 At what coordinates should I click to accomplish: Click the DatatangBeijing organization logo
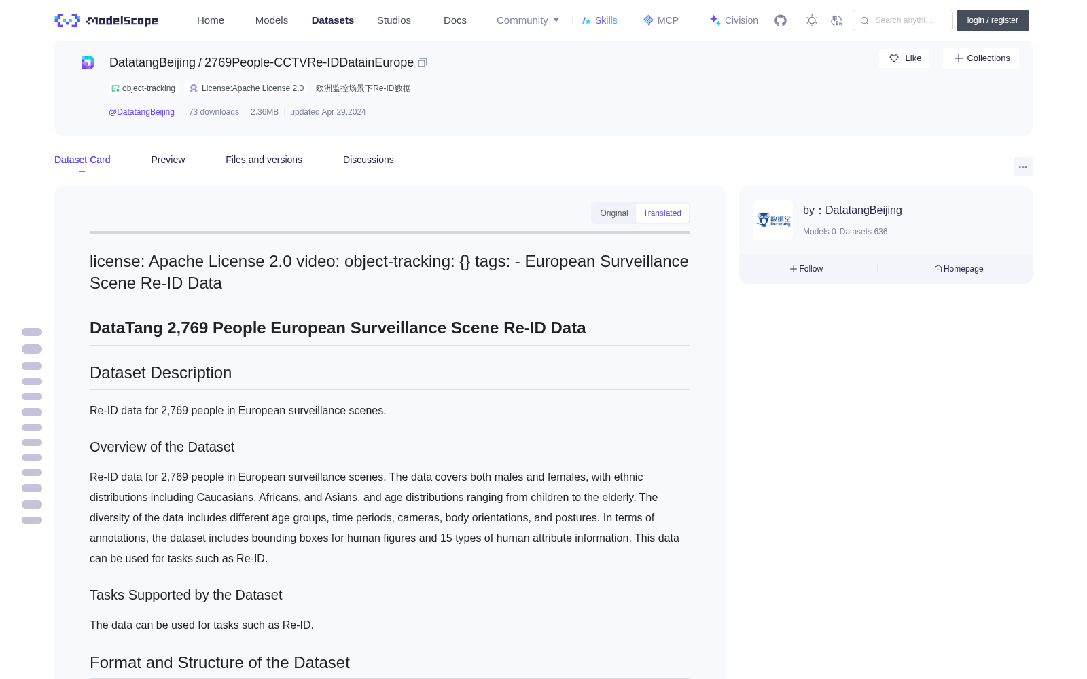point(773,220)
